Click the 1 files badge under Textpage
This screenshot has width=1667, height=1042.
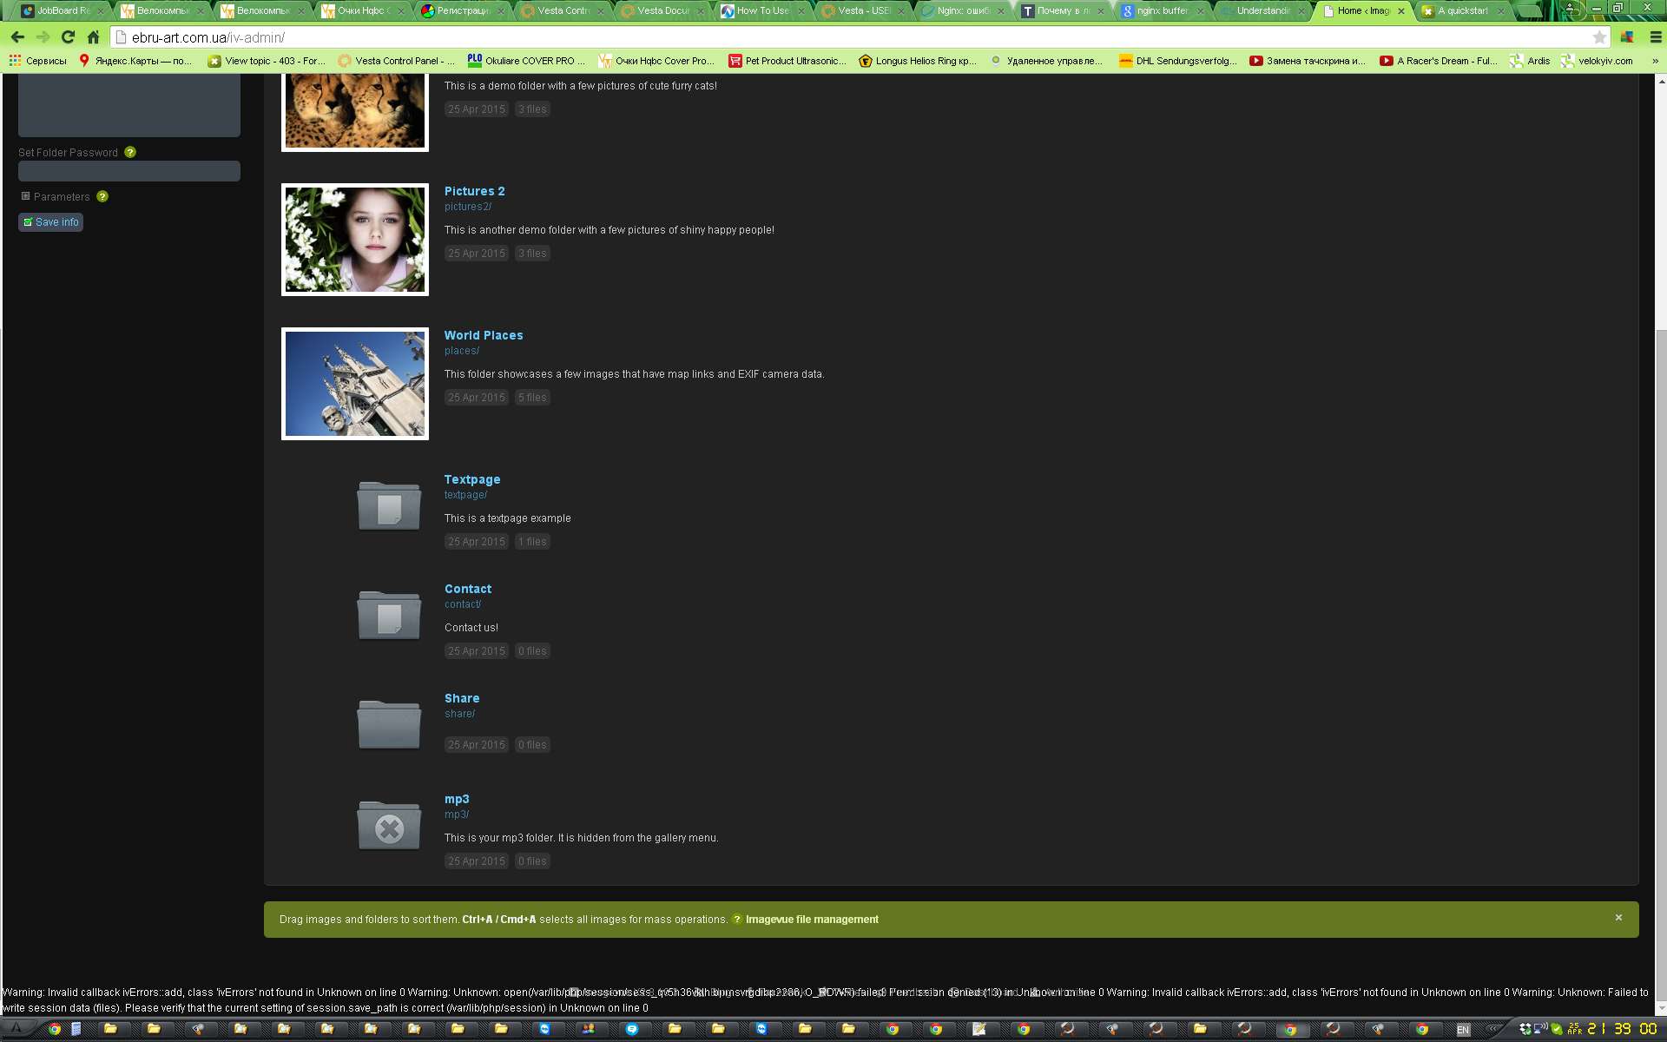[x=532, y=542]
